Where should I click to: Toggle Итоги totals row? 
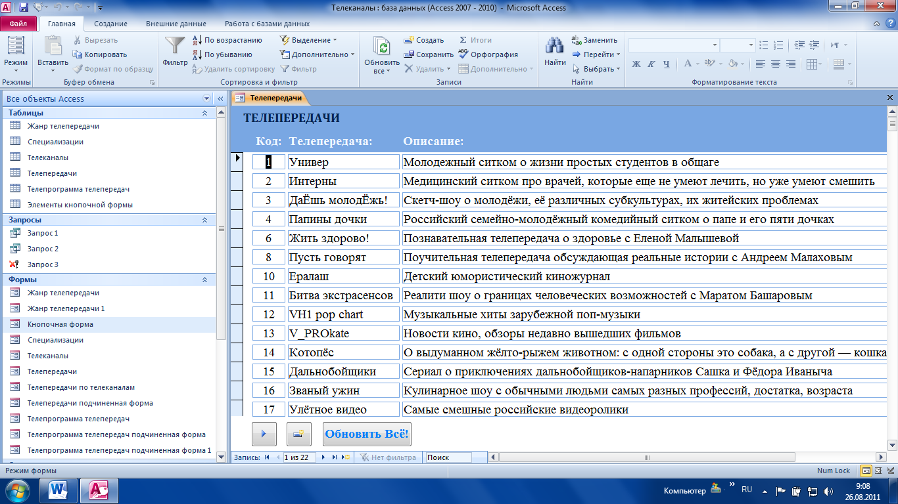click(x=475, y=40)
